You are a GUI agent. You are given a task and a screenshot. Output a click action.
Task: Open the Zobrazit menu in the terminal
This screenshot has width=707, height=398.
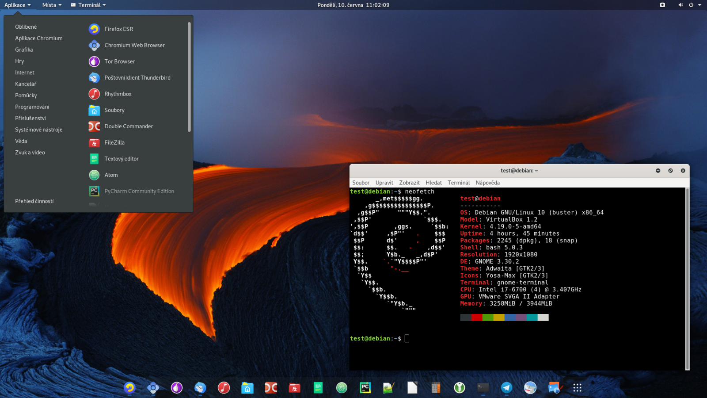point(409,183)
